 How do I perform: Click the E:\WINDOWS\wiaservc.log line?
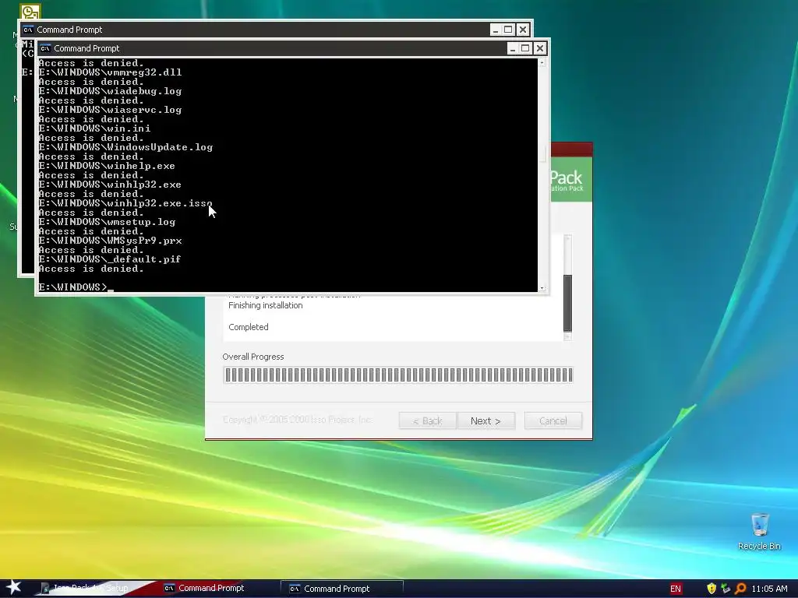tap(111, 110)
